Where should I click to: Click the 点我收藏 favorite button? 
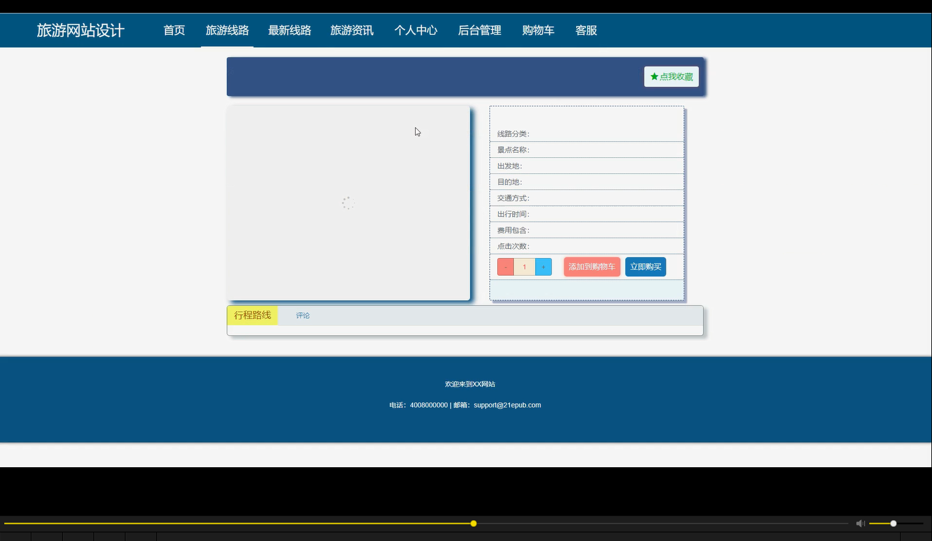click(x=671, y=76)
